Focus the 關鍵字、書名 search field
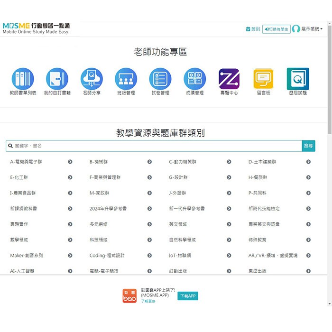This screenshot has width=332, height=332. (154, 146)
